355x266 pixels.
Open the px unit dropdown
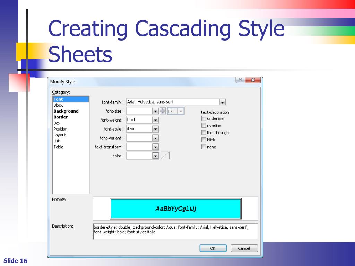click(181, 111)
